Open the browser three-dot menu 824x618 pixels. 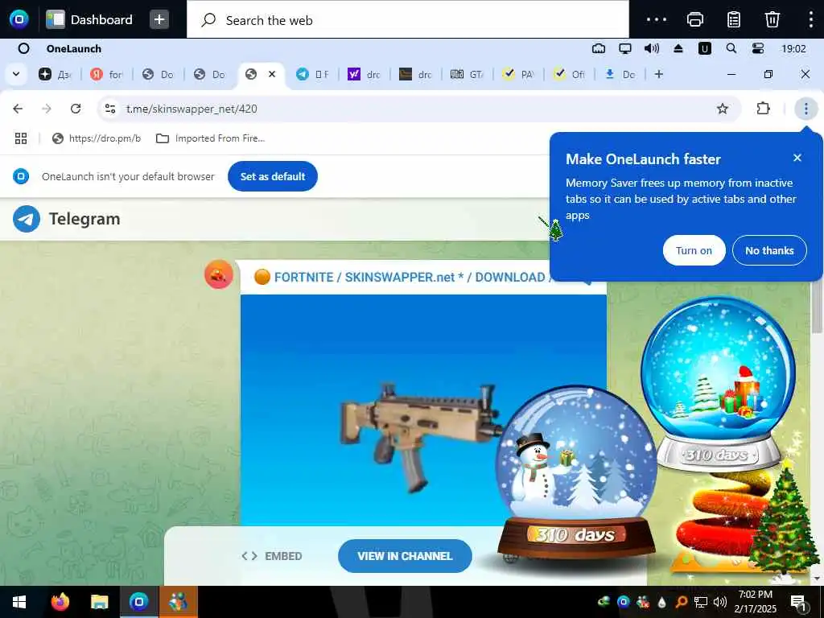[x=805, y=109]
